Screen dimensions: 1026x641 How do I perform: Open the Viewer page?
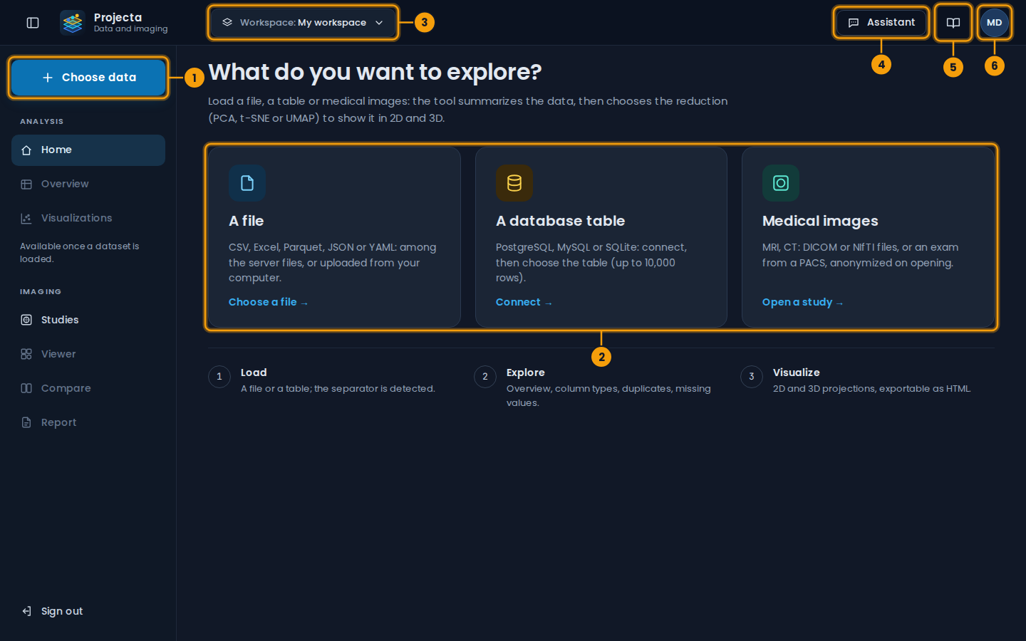[x=88, y=355]
